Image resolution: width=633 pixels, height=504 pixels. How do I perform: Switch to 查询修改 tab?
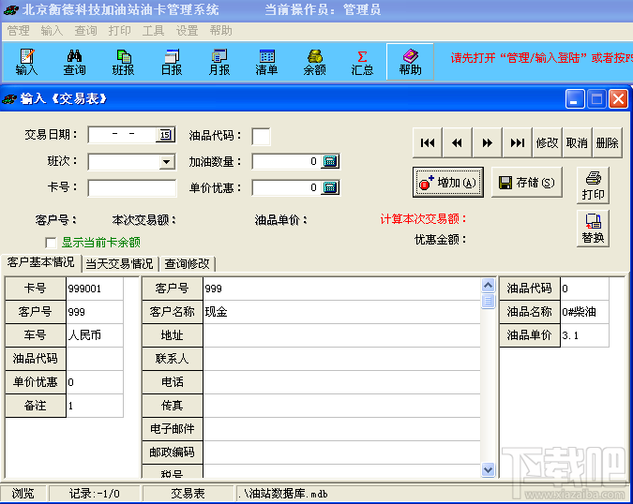click(187, 264)
